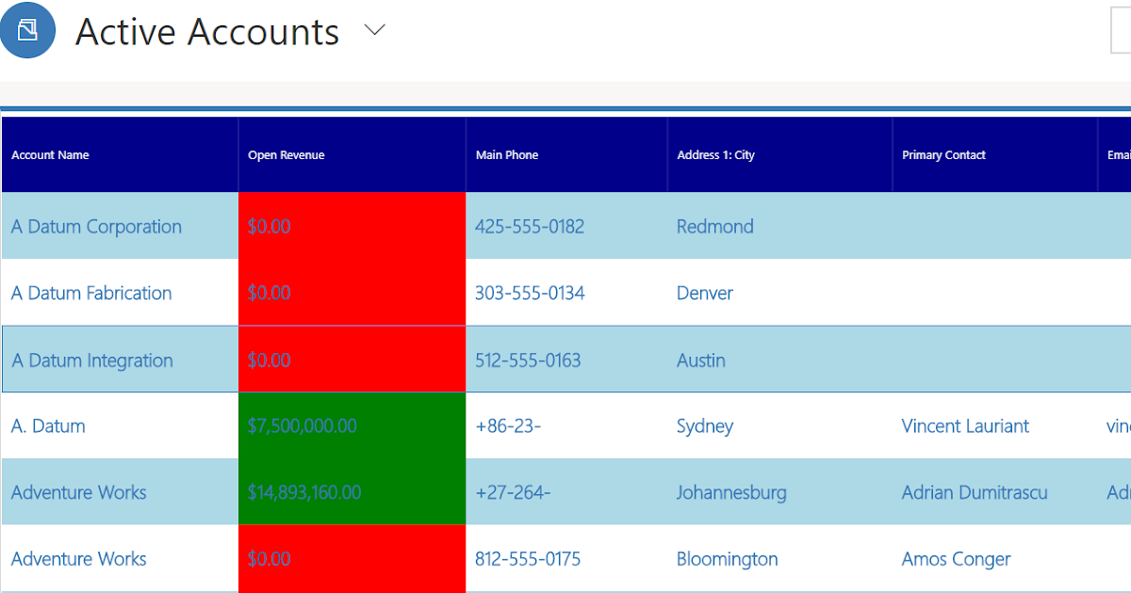The image size is (1131, 593).
Task: Open the A Datum Corporation account
Action: (x=96, y=227)
